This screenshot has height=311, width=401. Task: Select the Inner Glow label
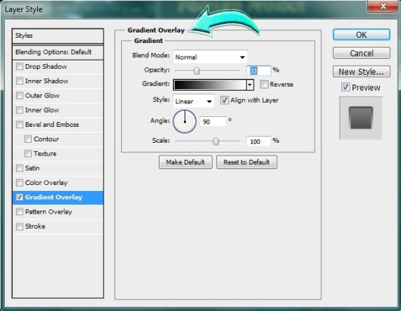click(42, 110)
